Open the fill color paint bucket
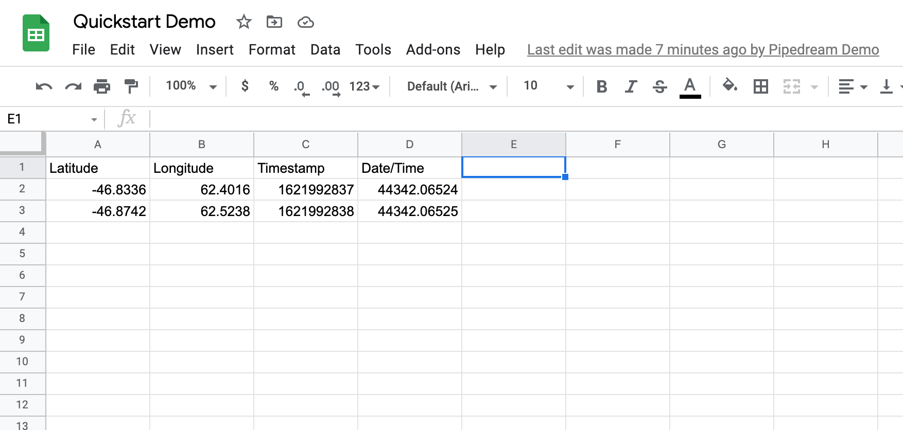Image resolution: width=903 pixels, height=430 pixels. (730, 85)
